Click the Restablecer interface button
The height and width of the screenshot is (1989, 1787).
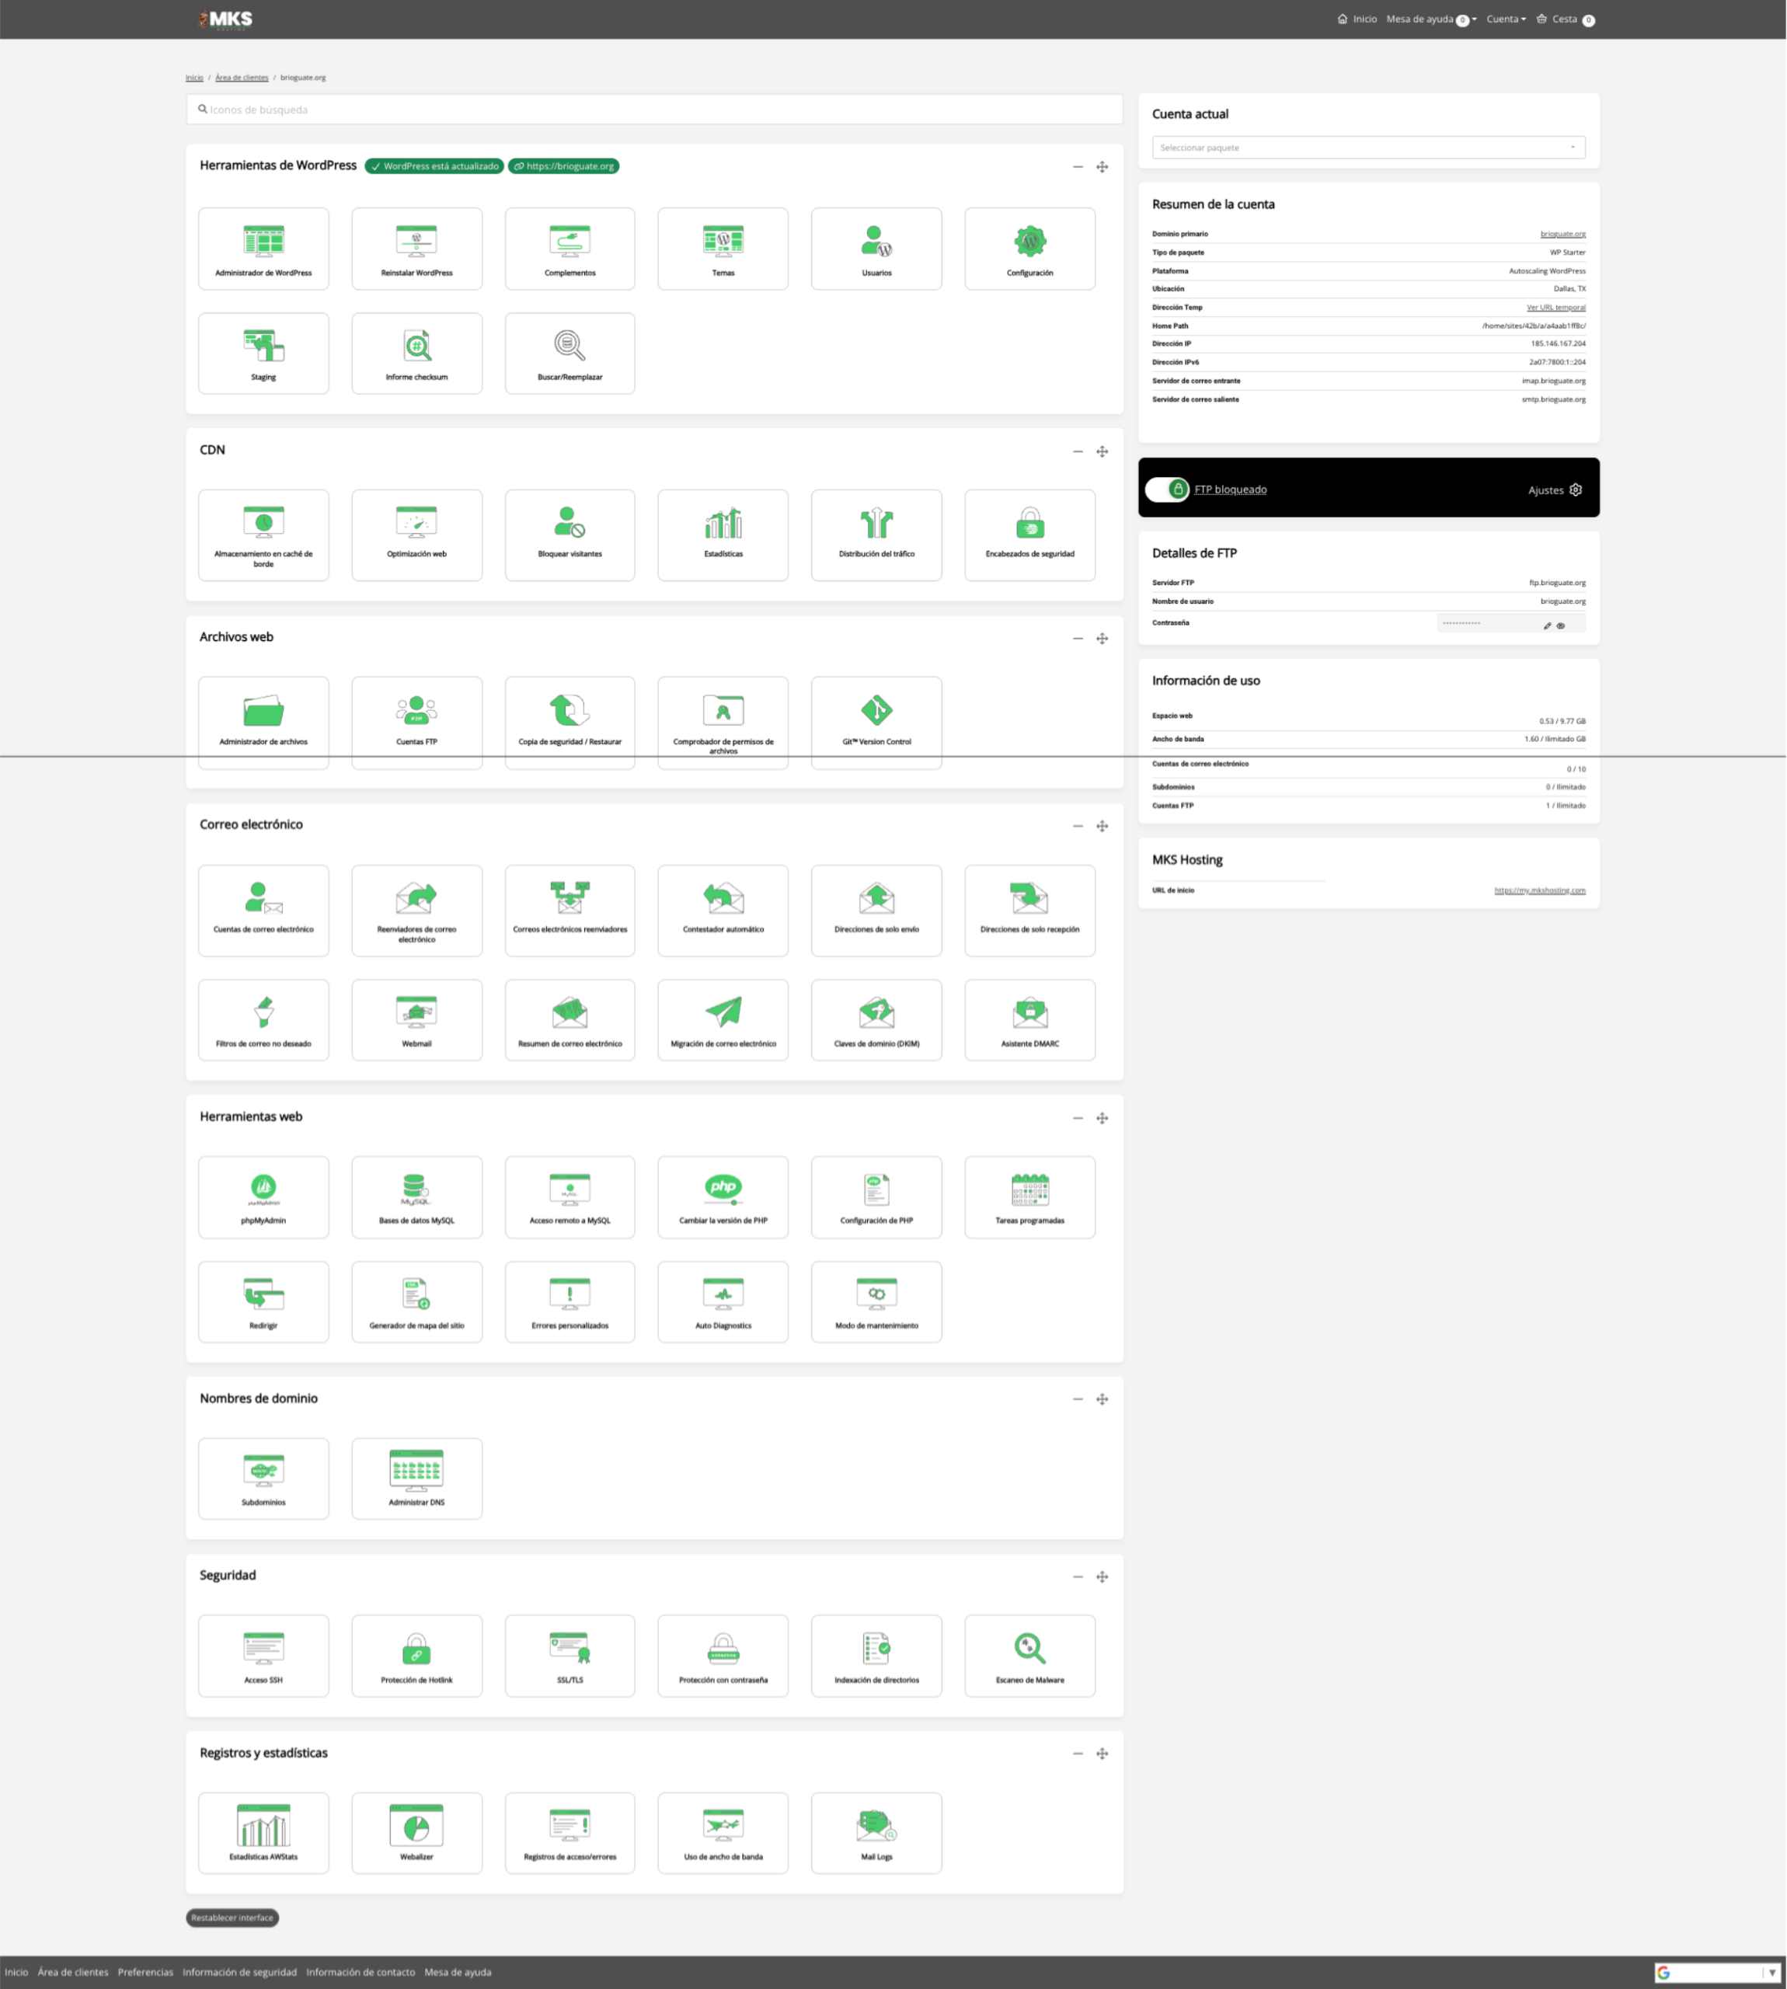(x=233, y=1918)
